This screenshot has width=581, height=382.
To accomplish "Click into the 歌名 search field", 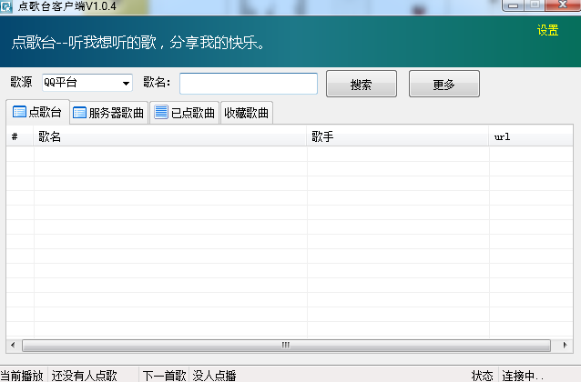I will [x=249, y=84].
